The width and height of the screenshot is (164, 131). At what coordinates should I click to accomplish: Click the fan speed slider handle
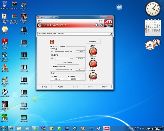click(x=56, y=70)
